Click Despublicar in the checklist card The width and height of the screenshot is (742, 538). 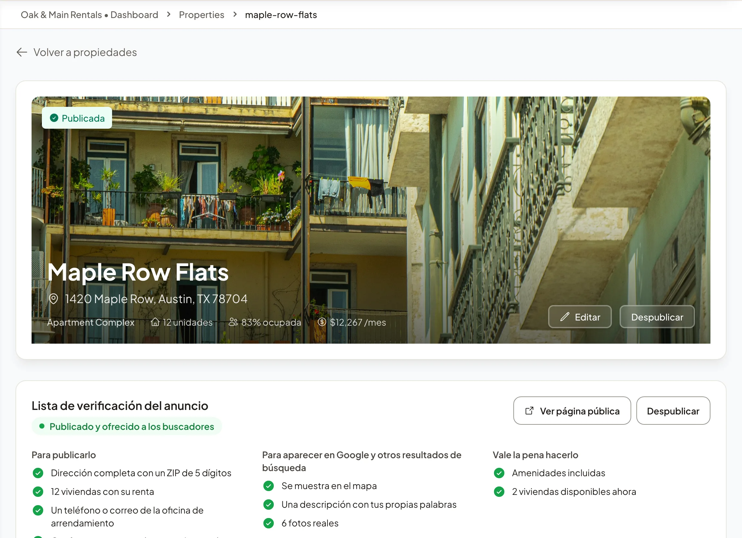click(x=673, y=411)
